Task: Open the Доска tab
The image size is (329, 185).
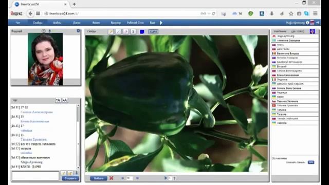Action: click(77, 23)
